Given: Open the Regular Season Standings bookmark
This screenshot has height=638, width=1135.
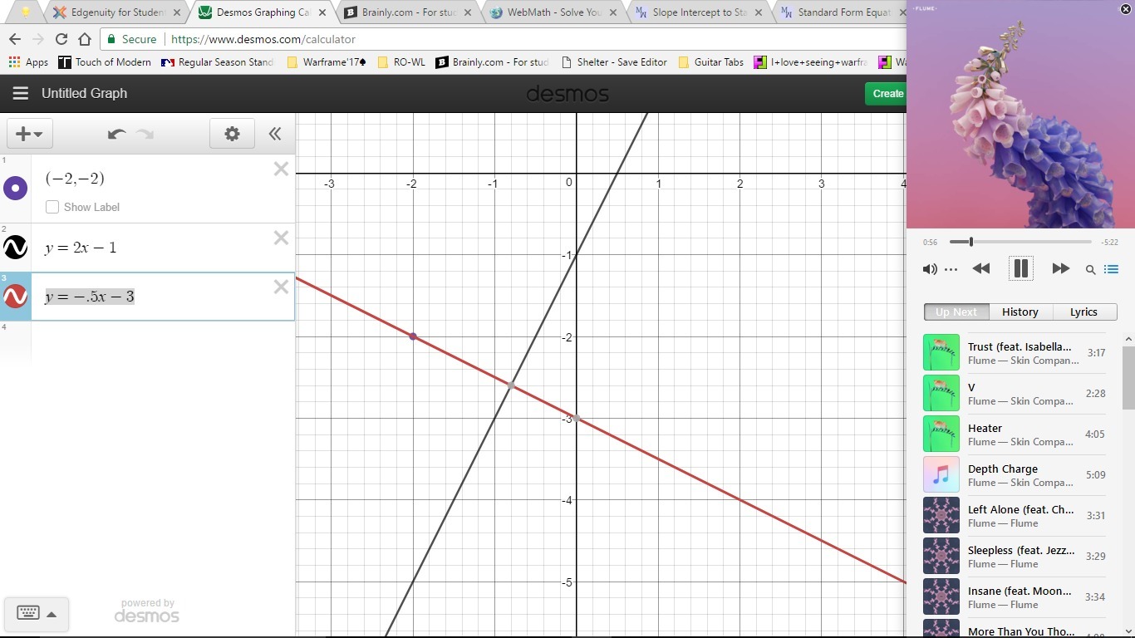Looking at the screenshot, I should tap(218, 62).
